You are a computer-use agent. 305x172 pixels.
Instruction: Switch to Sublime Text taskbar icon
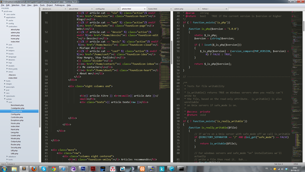tap(24, 169)
